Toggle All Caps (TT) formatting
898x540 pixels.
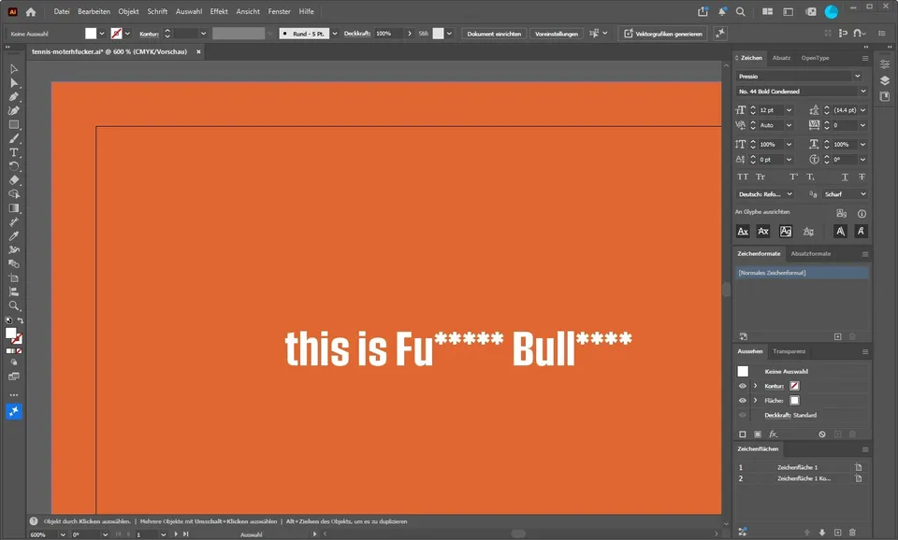(743, 177)
